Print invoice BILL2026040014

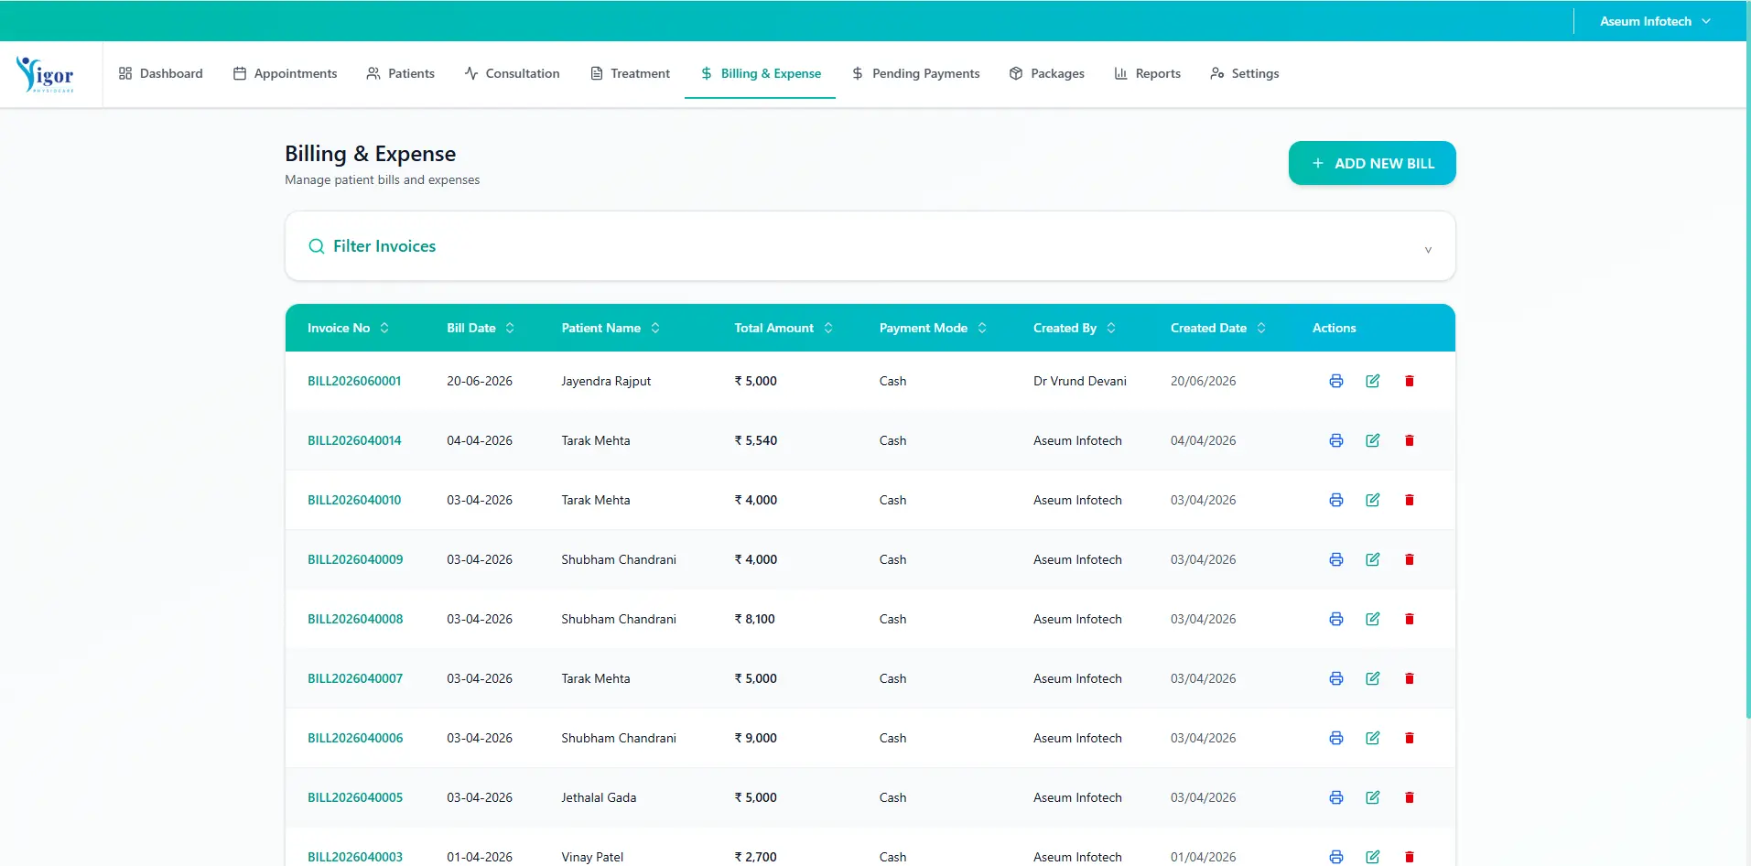[x=1335, y=440]
